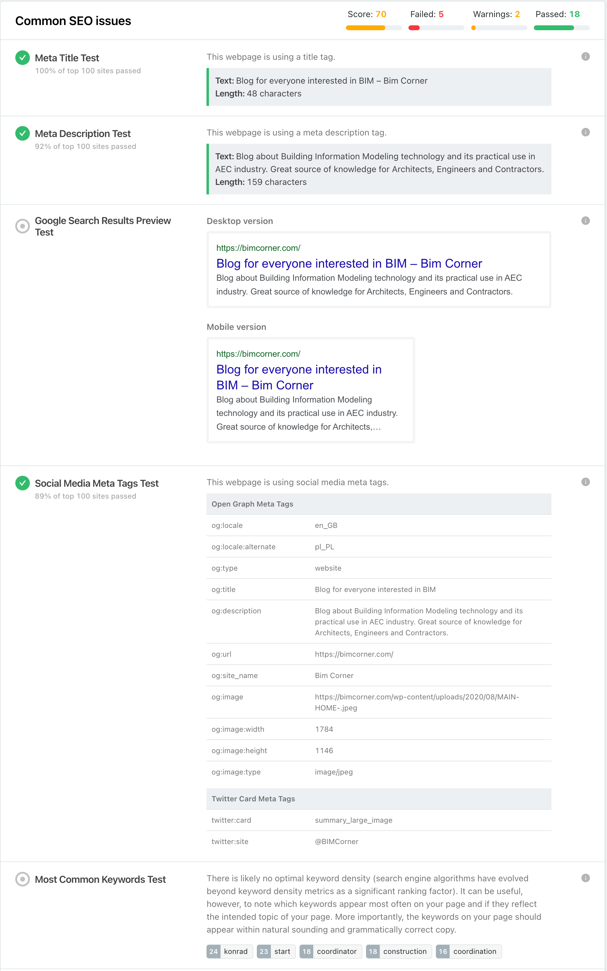The height and width of the screenshot is (971, 607).
Task: Click the keyword tag start
Action: point(276,951)
